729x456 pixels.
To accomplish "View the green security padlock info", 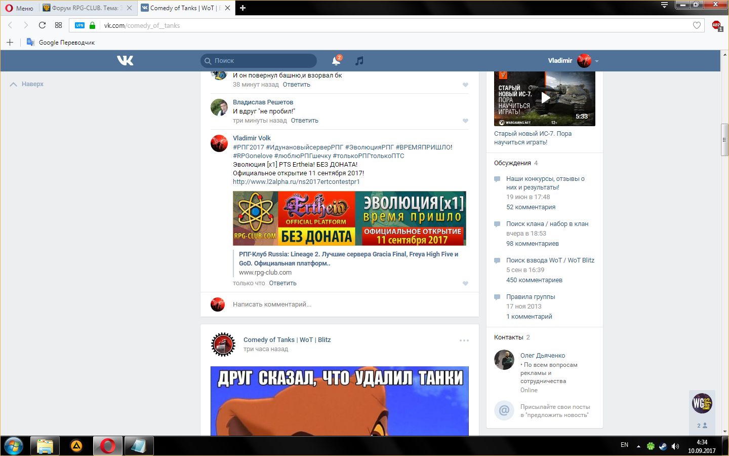I will pos(92,25).
